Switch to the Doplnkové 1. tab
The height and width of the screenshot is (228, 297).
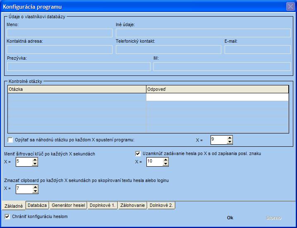[x=103, y=205]
